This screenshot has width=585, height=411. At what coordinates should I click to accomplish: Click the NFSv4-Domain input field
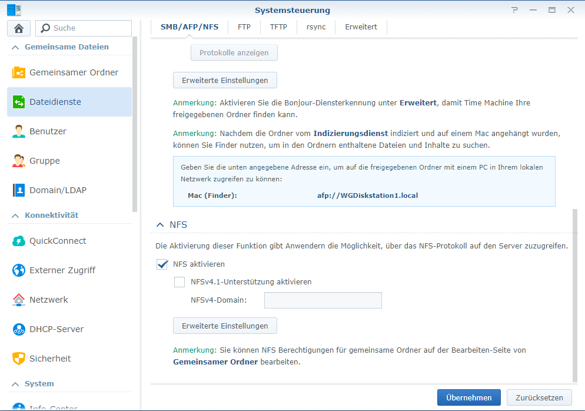tap(323, 300)
